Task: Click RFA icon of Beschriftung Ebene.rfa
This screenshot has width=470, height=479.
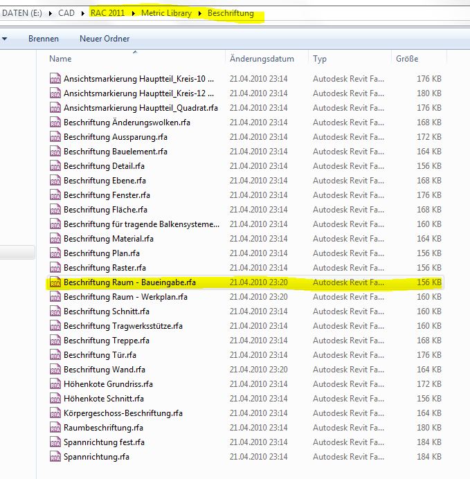Action: click(55, 180)
